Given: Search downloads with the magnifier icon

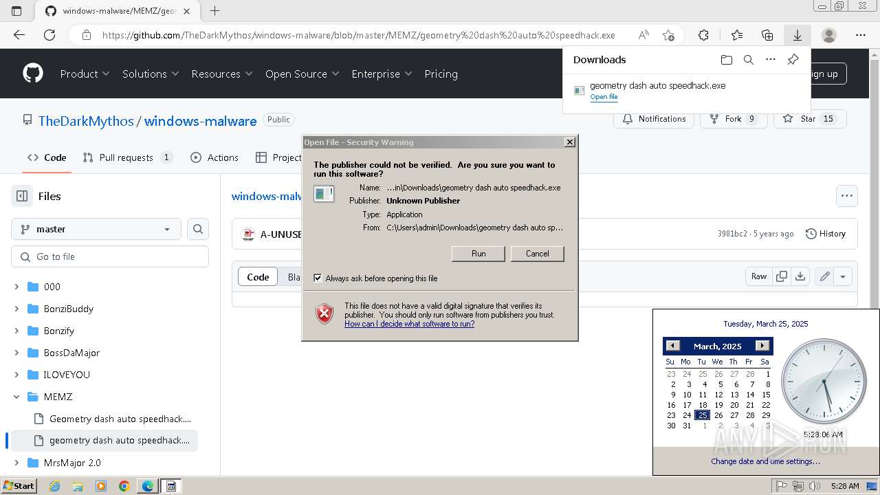Looking at the screenshot, I should point(749,60).
